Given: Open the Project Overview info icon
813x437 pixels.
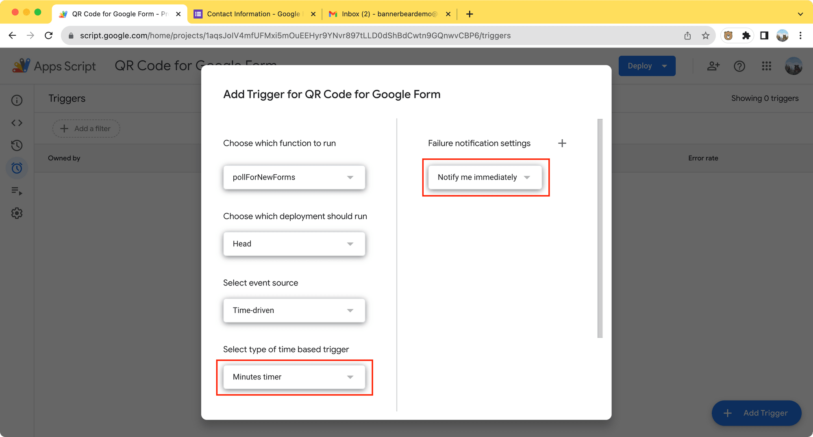Looking at the screenshot, I should 17,100.
